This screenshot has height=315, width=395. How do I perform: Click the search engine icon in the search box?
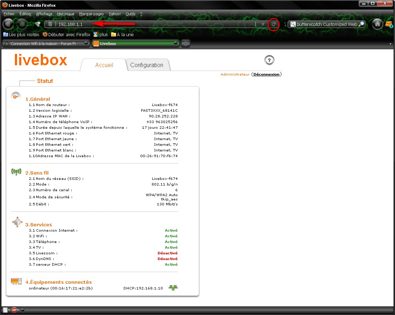pyautogui.click(x=293, y=24)
